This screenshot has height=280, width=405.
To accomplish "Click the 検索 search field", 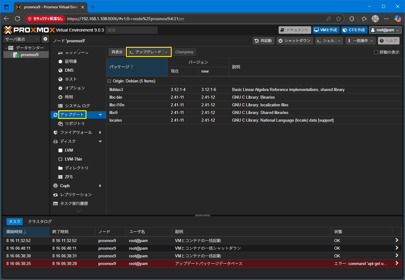I will click(x=132, y=30).
